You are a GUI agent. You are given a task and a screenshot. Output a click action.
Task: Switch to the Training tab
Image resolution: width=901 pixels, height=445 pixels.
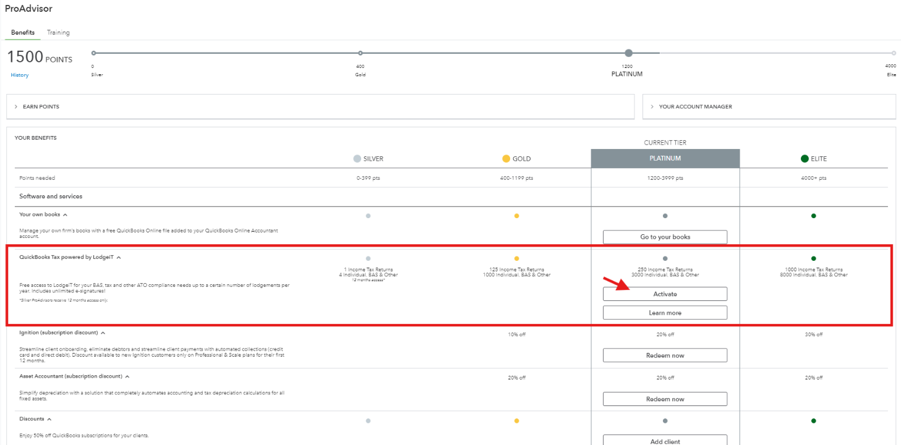pos(58,32)
